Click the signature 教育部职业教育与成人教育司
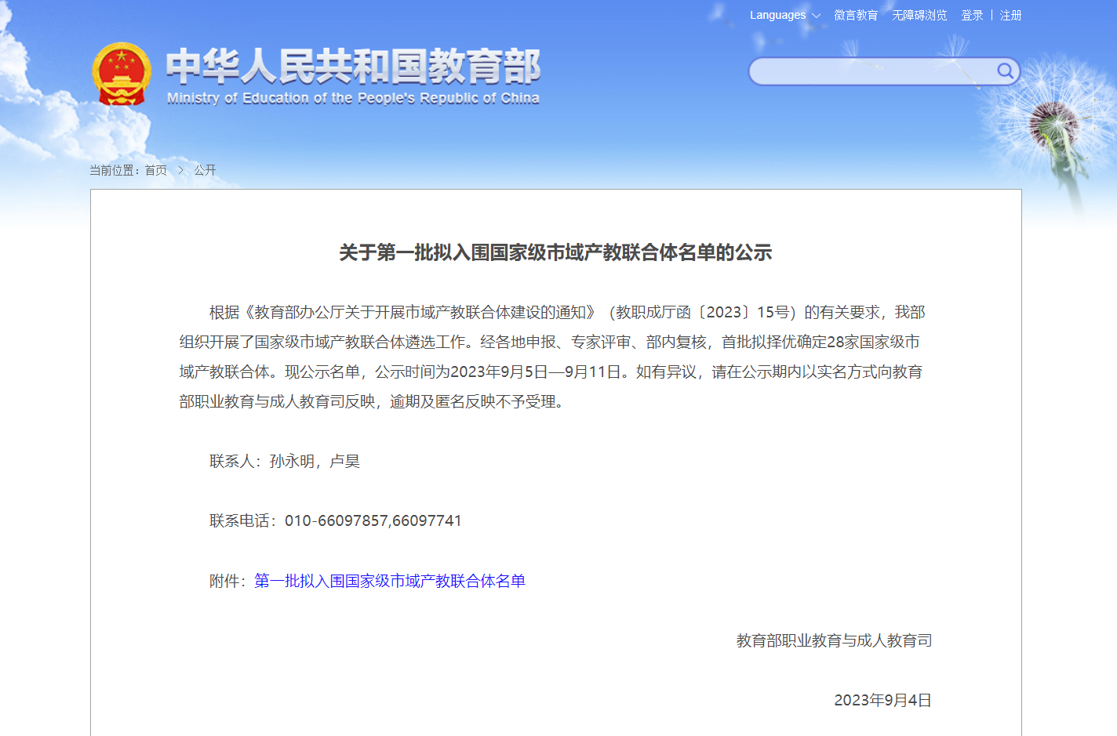 (834, 640)
